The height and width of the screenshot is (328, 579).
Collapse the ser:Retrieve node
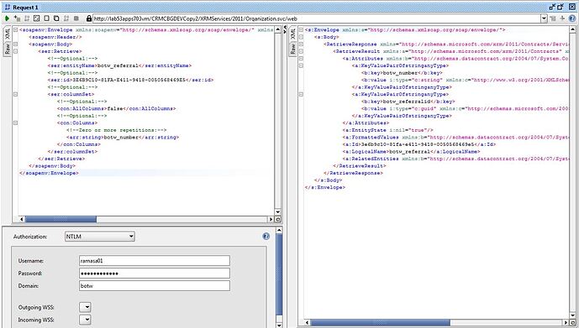click(x=15, y=51)
